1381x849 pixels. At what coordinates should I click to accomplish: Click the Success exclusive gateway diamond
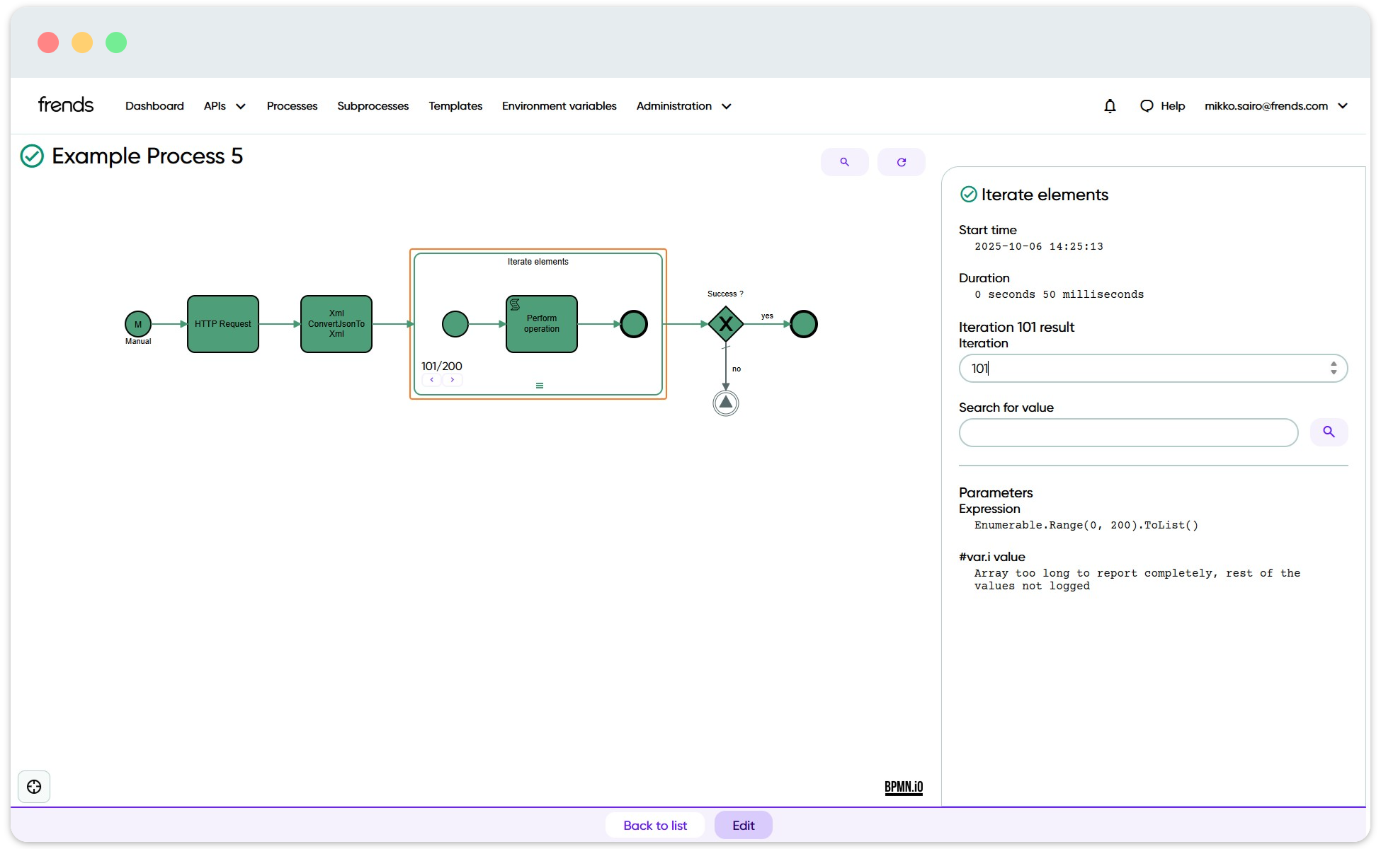point(725,324)
